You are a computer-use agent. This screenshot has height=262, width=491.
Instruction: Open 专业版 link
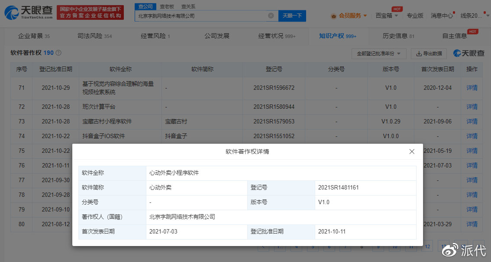click(x=415, y=16)
